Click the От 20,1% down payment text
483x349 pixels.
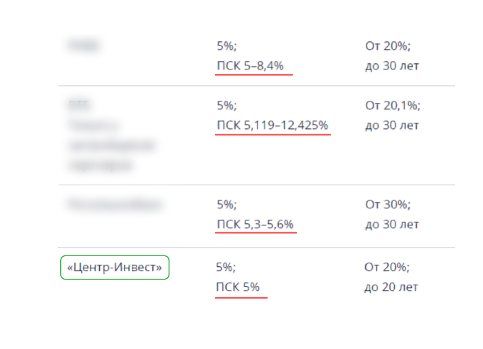coord(393,105)
